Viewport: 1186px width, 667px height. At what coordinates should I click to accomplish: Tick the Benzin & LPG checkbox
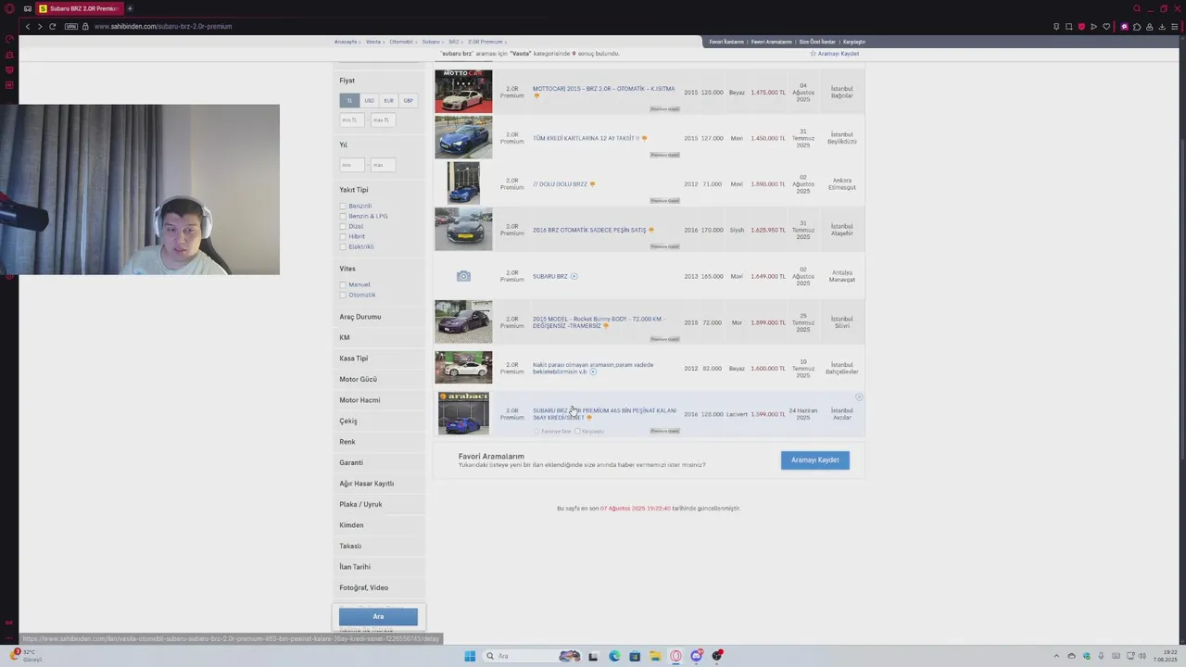[343, 216]
